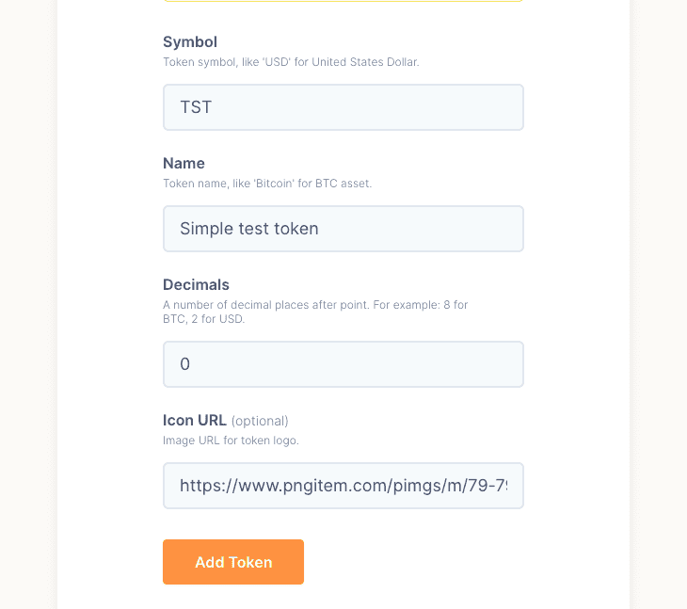
Task: Click the bold Icon URL label
Action: (195, 421)
